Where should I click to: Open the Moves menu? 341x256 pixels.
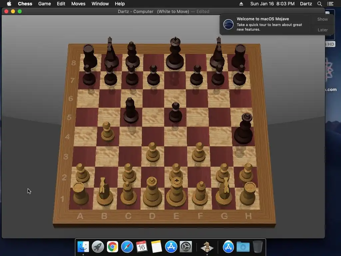(78, 4)
